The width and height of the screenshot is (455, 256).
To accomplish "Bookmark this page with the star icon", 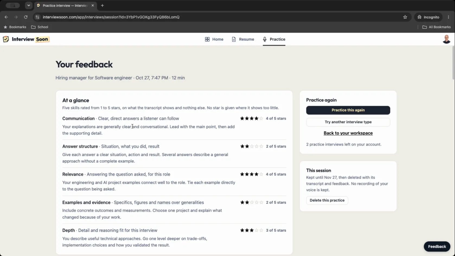I will click(x=405, y=17).
